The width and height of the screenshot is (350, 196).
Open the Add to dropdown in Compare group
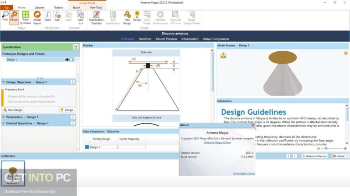[x=80, y=18]
